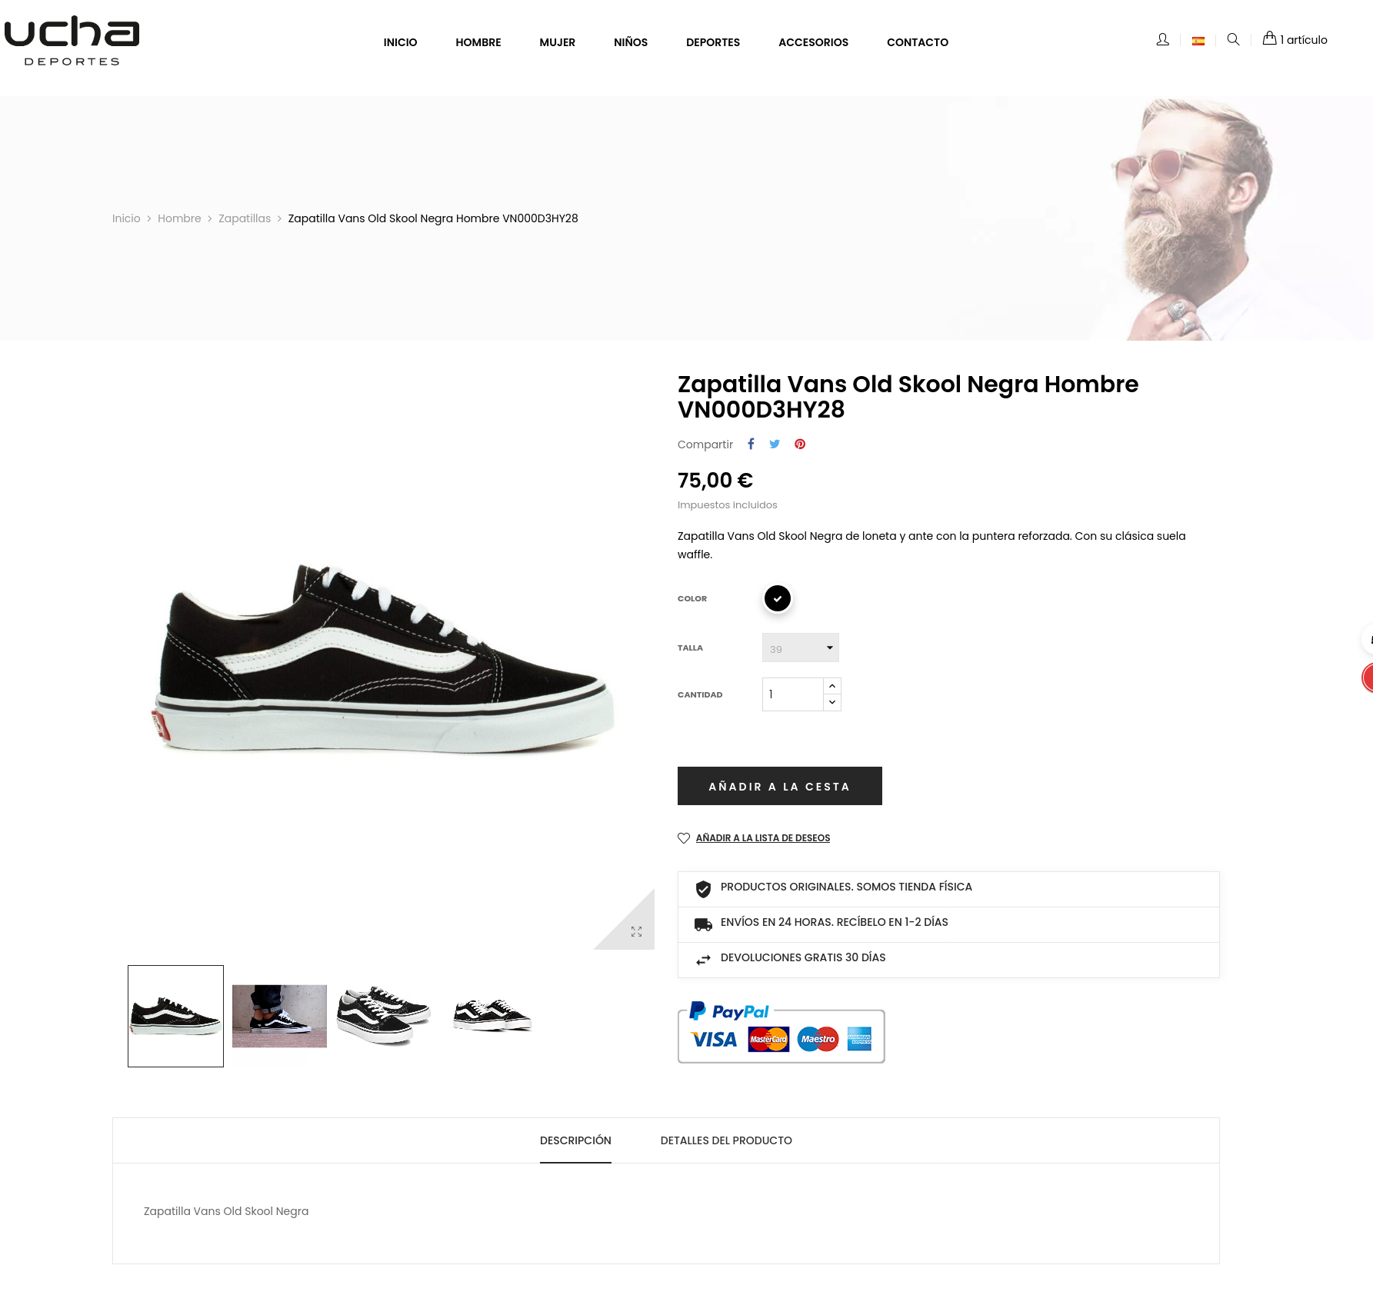The height and width of the screenshot is (1295, 1373).
Task: Open the search magnifier icon
Action: 1233,39
